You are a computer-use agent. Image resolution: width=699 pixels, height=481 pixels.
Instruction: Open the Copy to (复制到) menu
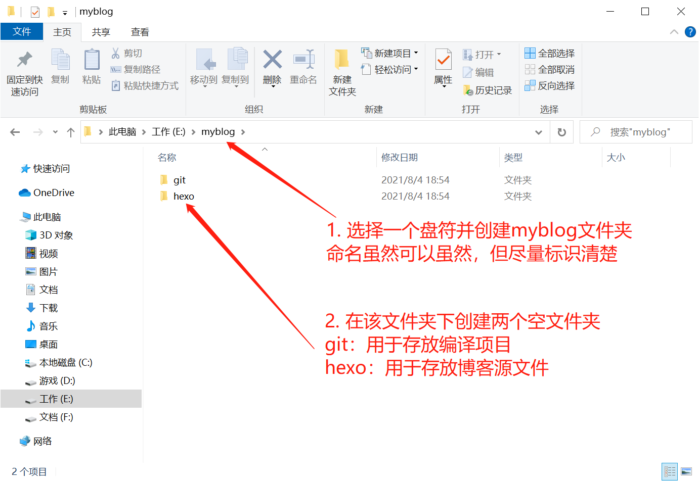[x=235, y=68]
